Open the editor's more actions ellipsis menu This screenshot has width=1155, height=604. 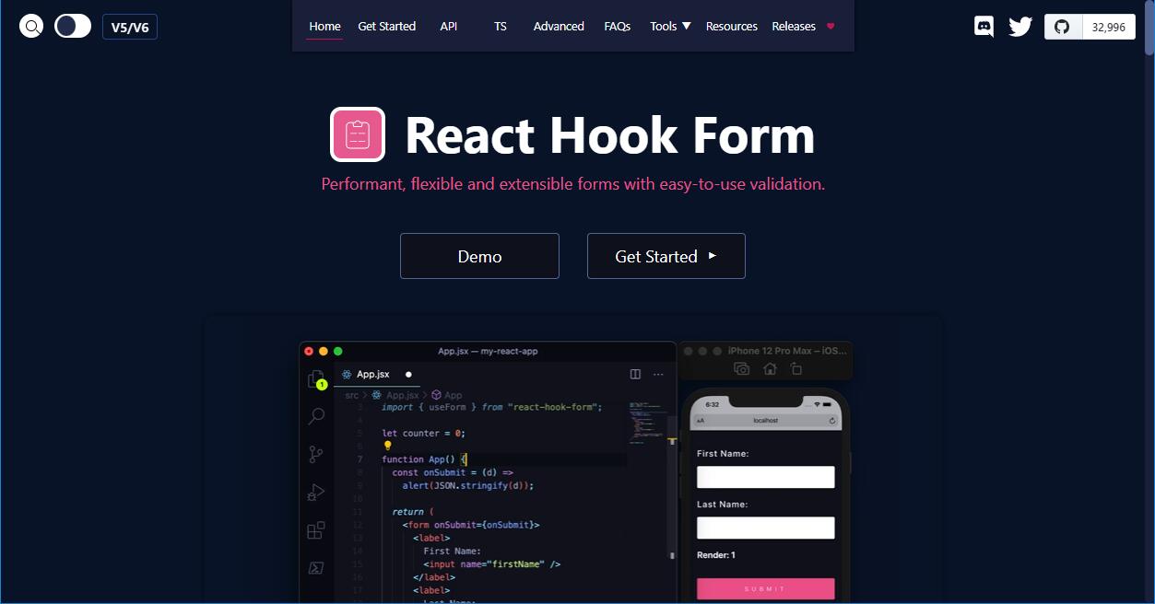657,374
